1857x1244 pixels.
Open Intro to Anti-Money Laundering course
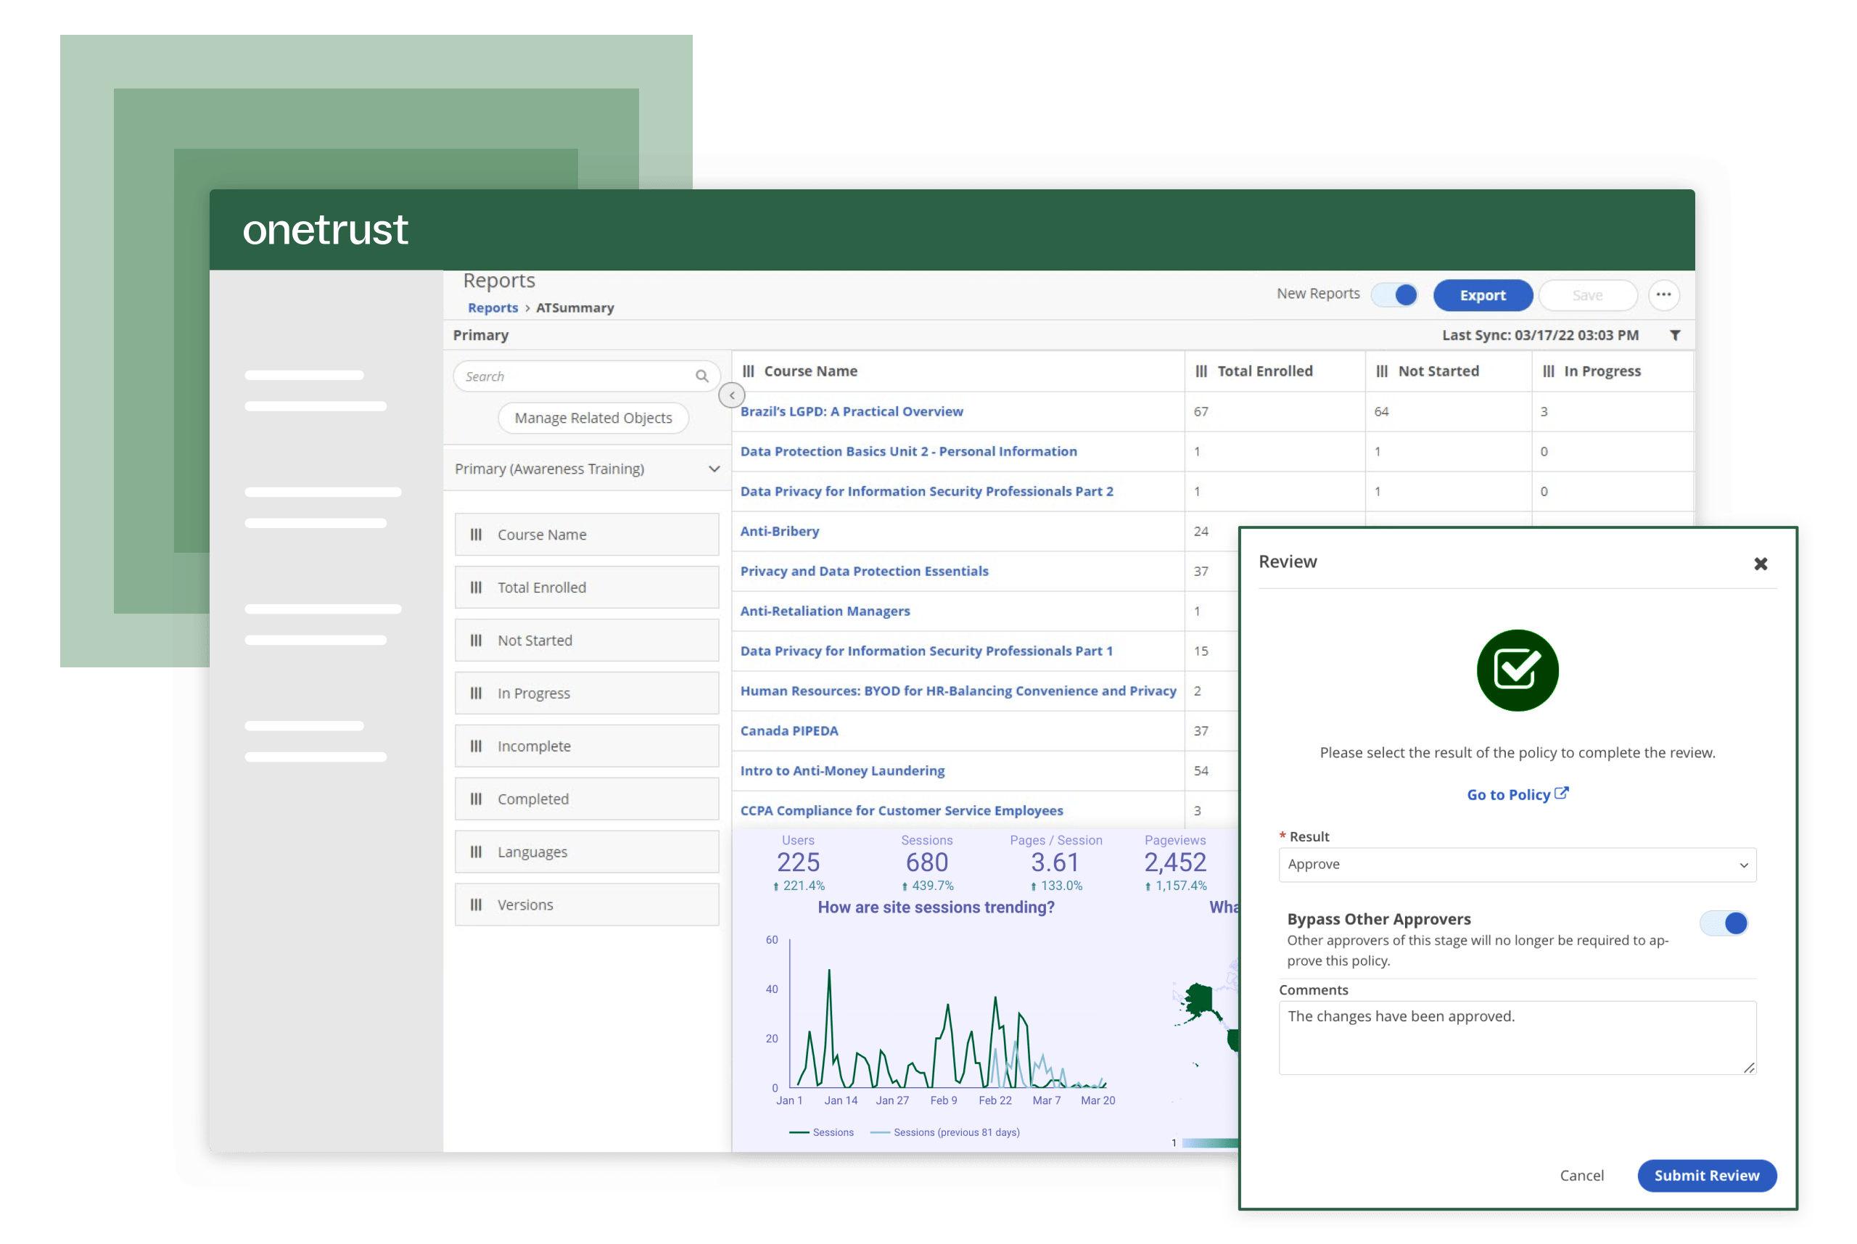click(842, 770)
